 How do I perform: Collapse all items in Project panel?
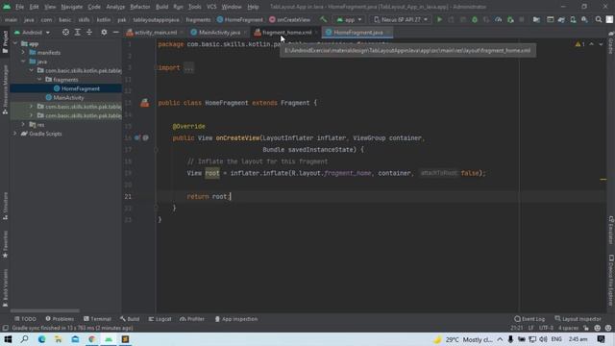pyautogui.click(x=89, y=32)
